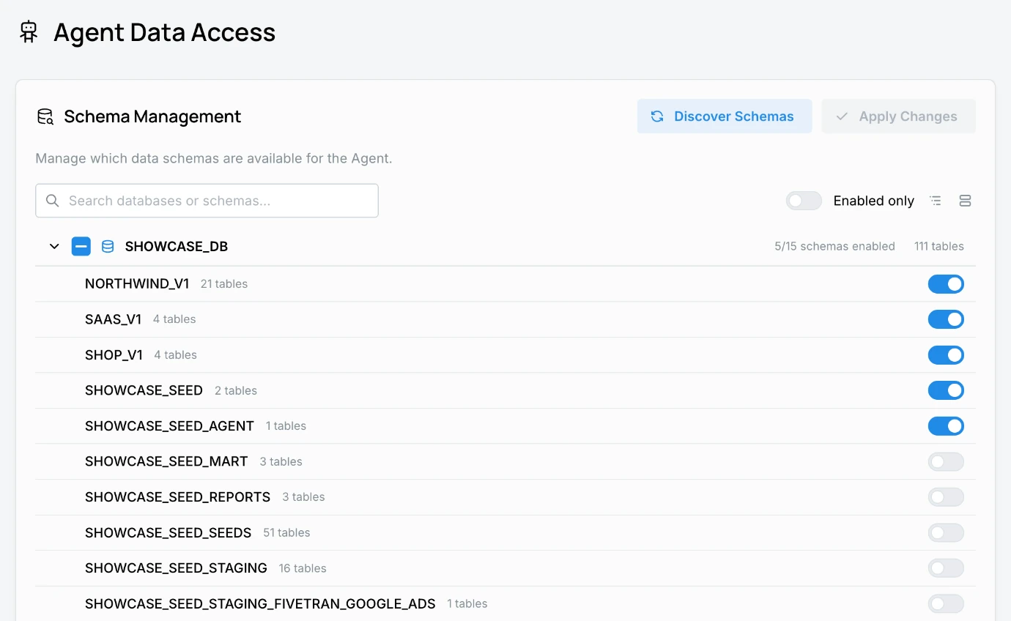The width and height of the screenshot is (1011, 621).
Task: Click the Schema Management database search icon
Action: click(x=45, y=116)
